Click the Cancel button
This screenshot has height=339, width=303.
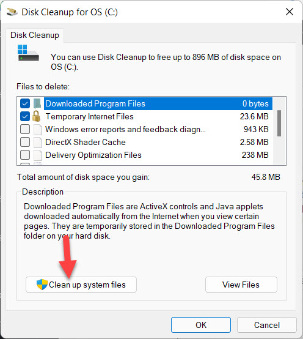[x=267, y=325]
